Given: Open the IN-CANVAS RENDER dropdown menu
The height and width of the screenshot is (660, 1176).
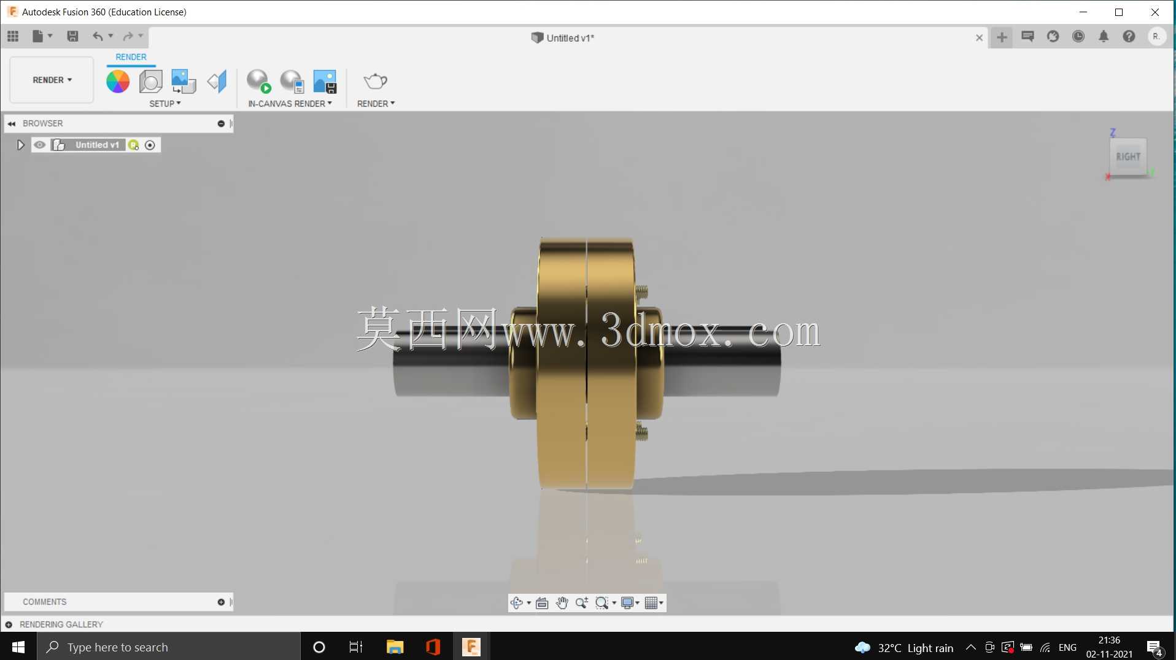Looking at the screenshot, I should [x=290, y=104].
